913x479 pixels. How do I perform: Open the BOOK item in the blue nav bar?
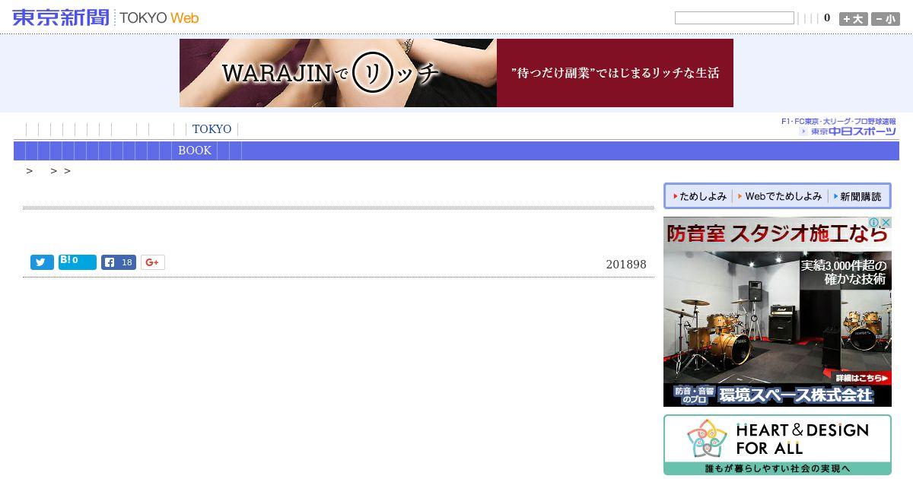(x=195, y=151)
